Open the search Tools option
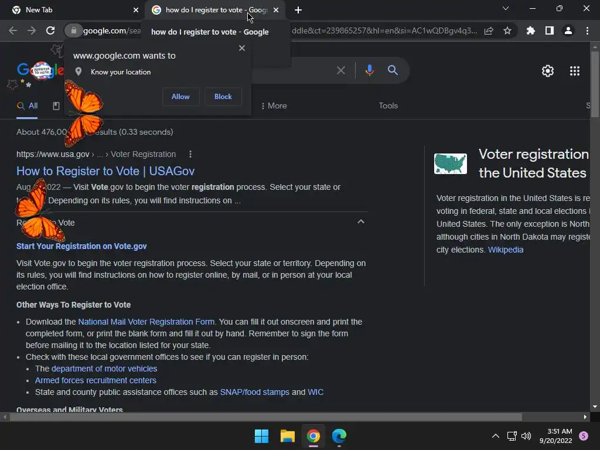Image resolution: width=600 pixels, height=450 pixels. [x=388, y=105]
